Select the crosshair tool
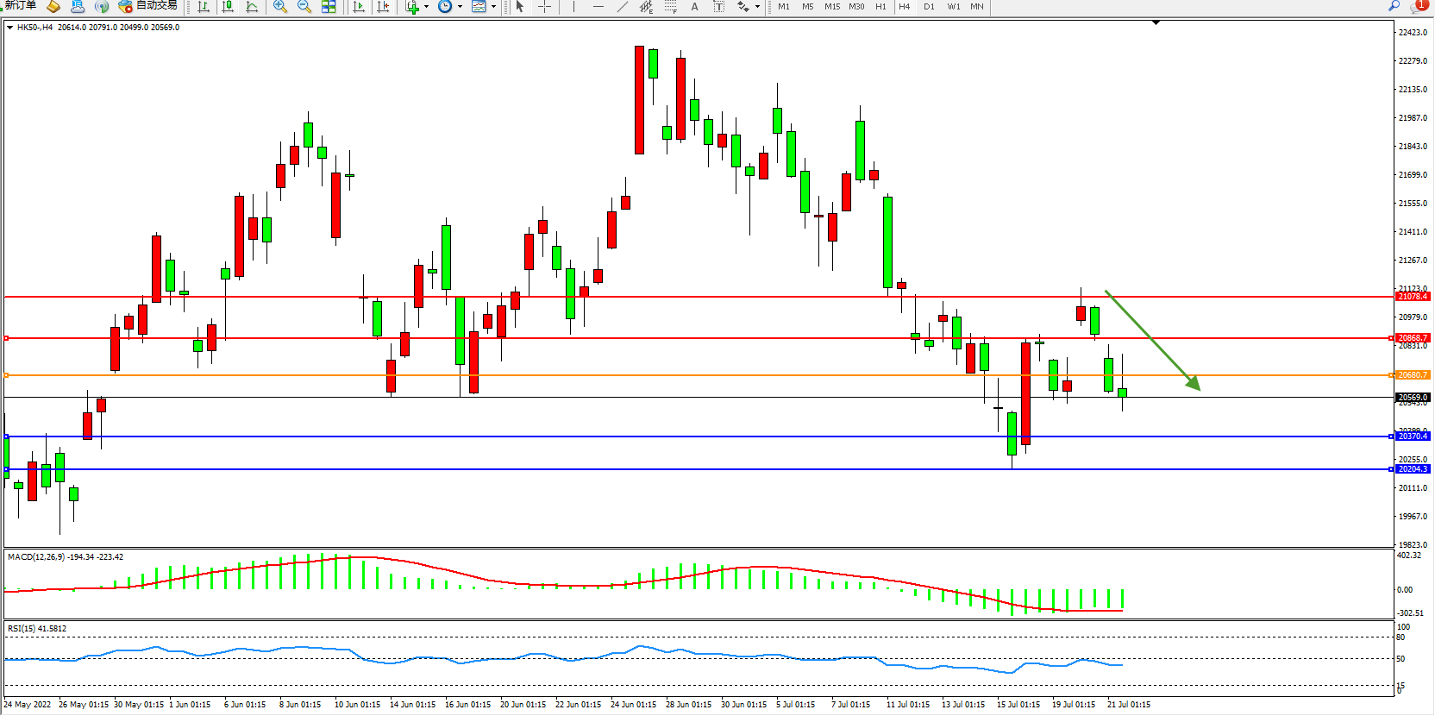This screenshot has width=1435, height=716. [x=545, y=7]
